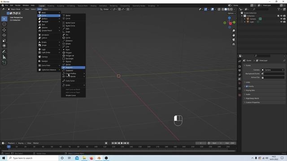This screenshot has width=287, height=161.
Task: Choose Bezier from the Curve submenu
Action: pyautogui.click(x=73, y=16)
